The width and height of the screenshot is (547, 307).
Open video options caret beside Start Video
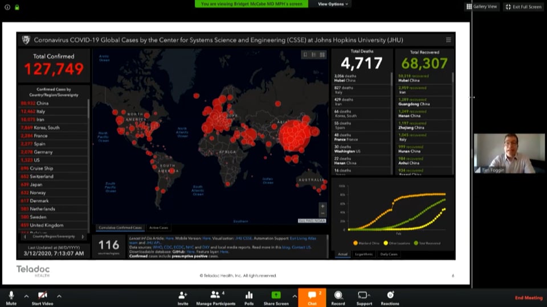coord(59,296)
